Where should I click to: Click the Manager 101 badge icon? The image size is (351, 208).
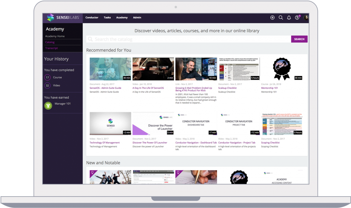click(x=48, y=106)
